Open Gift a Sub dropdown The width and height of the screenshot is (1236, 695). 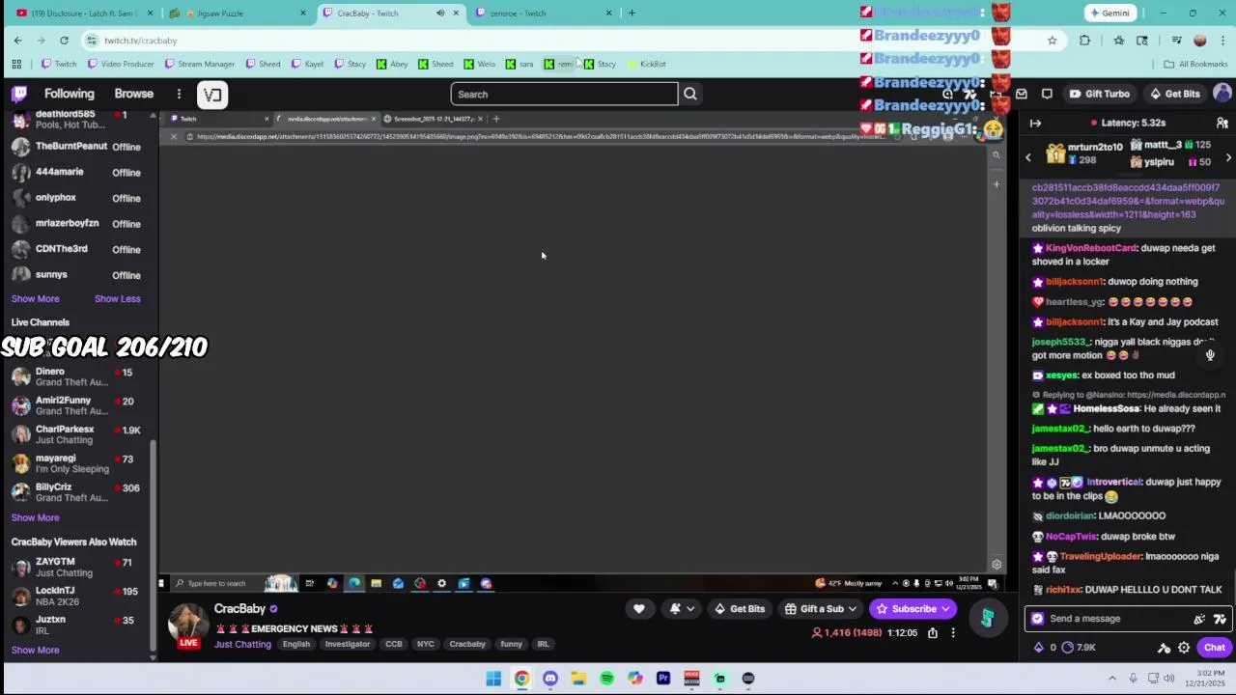point(821,609)
